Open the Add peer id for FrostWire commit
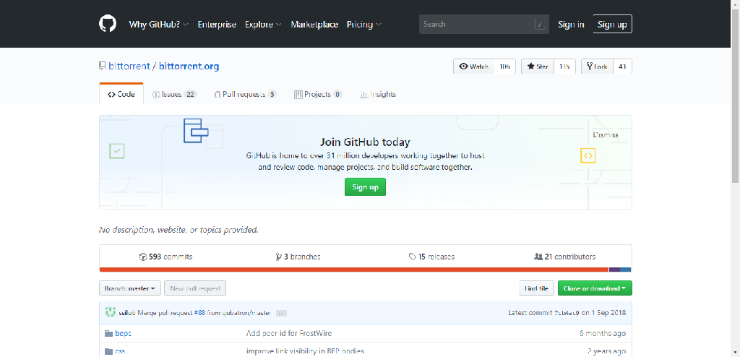740x357 pixels. [x=289, y=333]
